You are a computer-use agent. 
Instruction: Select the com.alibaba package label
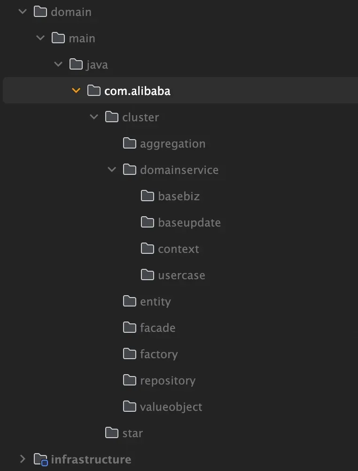137,91
